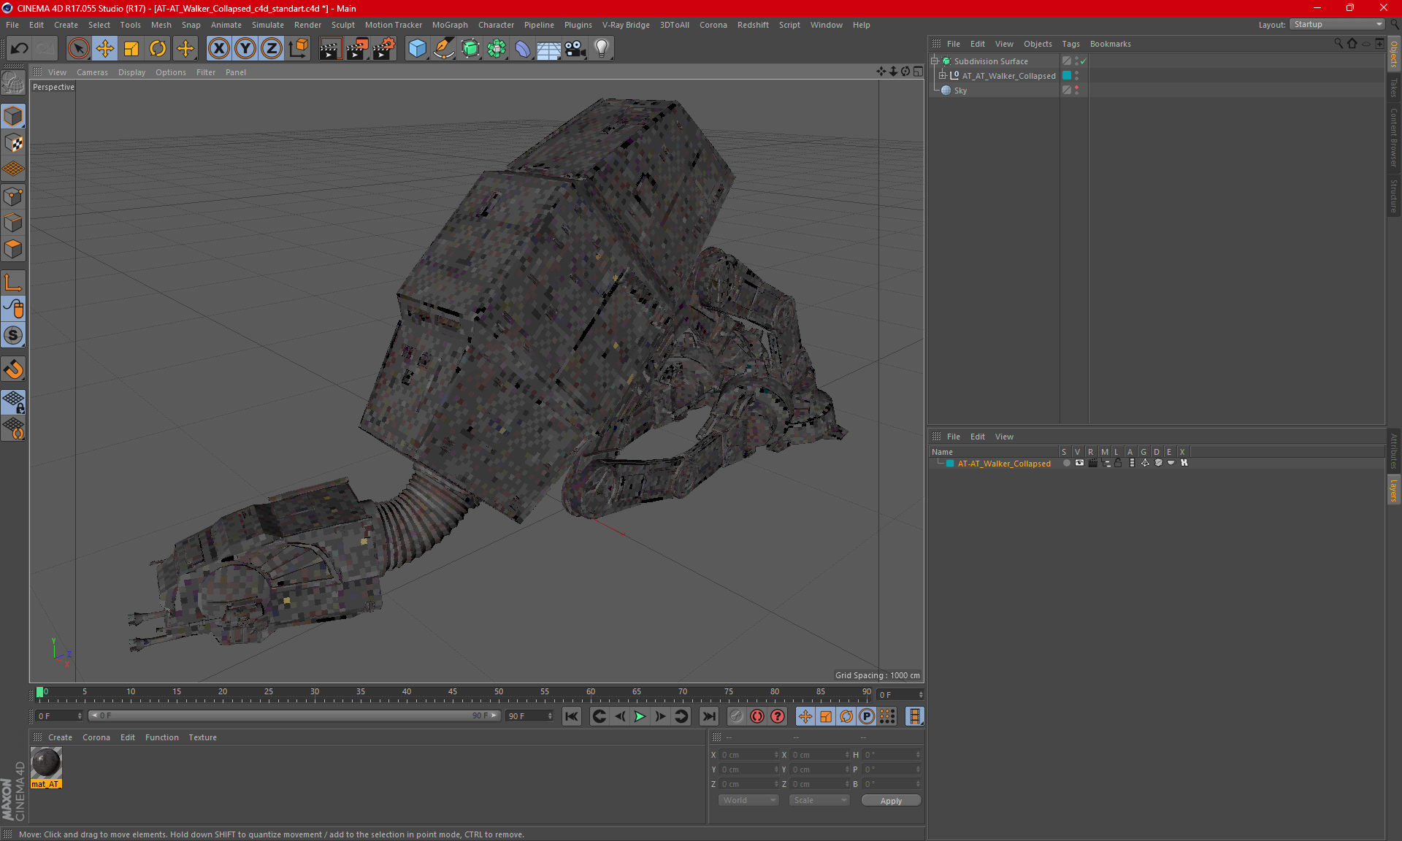1402x841 pixels.
Task: Toggle Z axis lock
Action: [272, 49]
